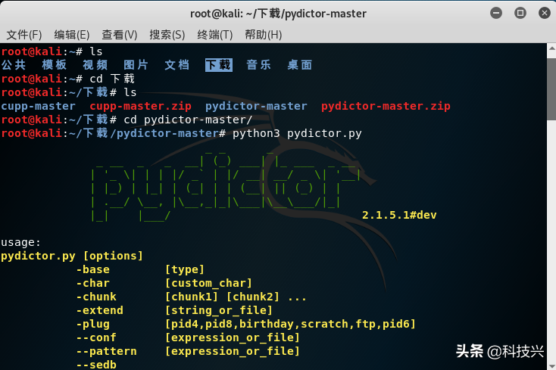The width and height of the screenshot is (556, 370).
Task: Click the cupp-master.zip file name
Action: click(140, 106)
